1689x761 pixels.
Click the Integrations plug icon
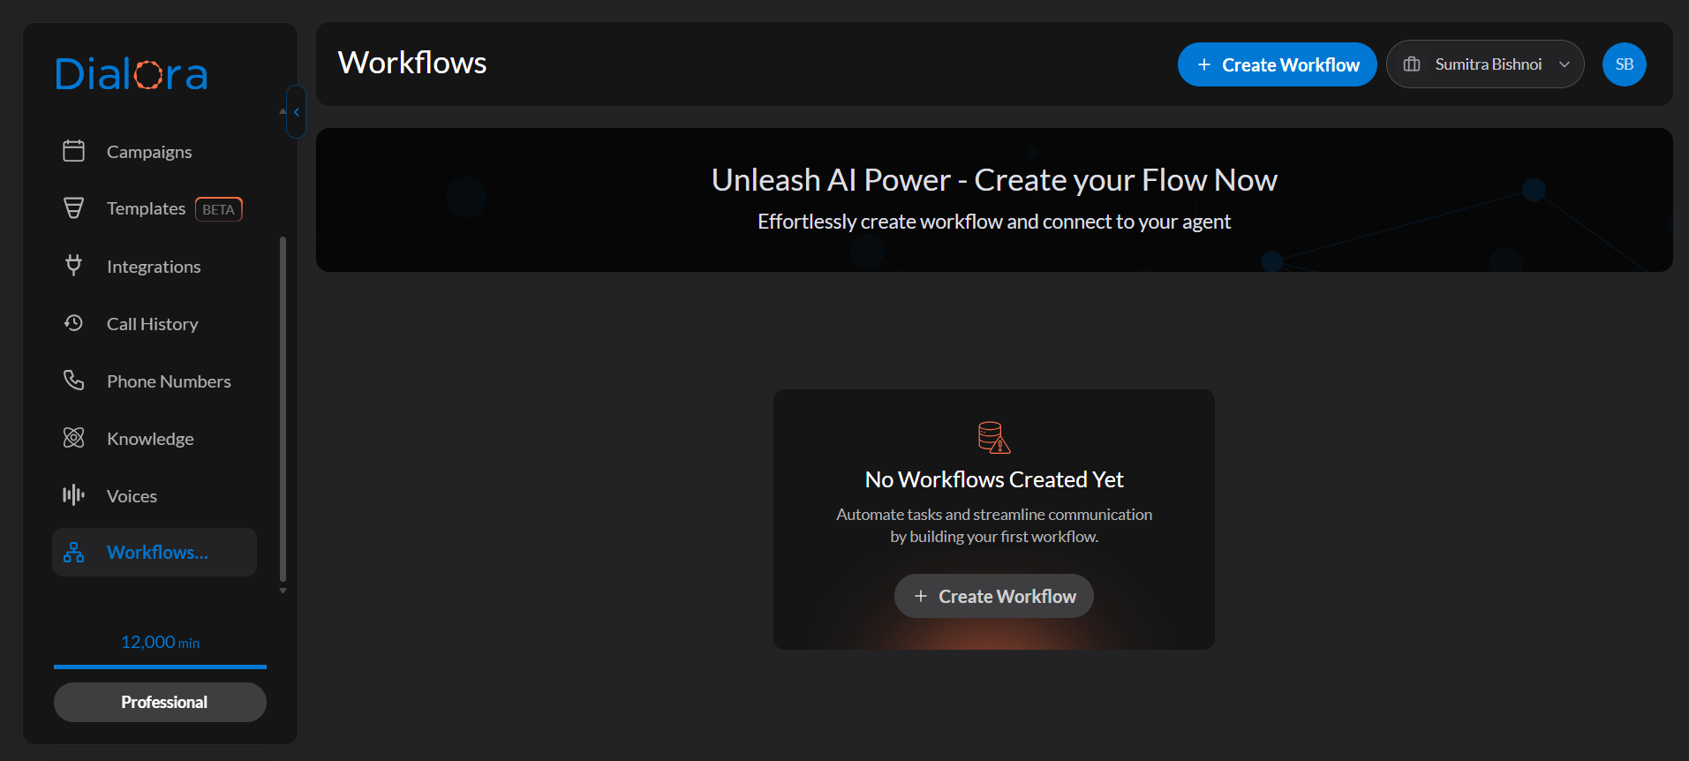point(74,266)
